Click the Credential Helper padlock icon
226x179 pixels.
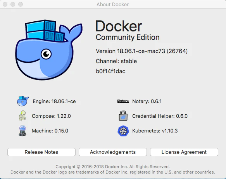click(x=123, y=115)
